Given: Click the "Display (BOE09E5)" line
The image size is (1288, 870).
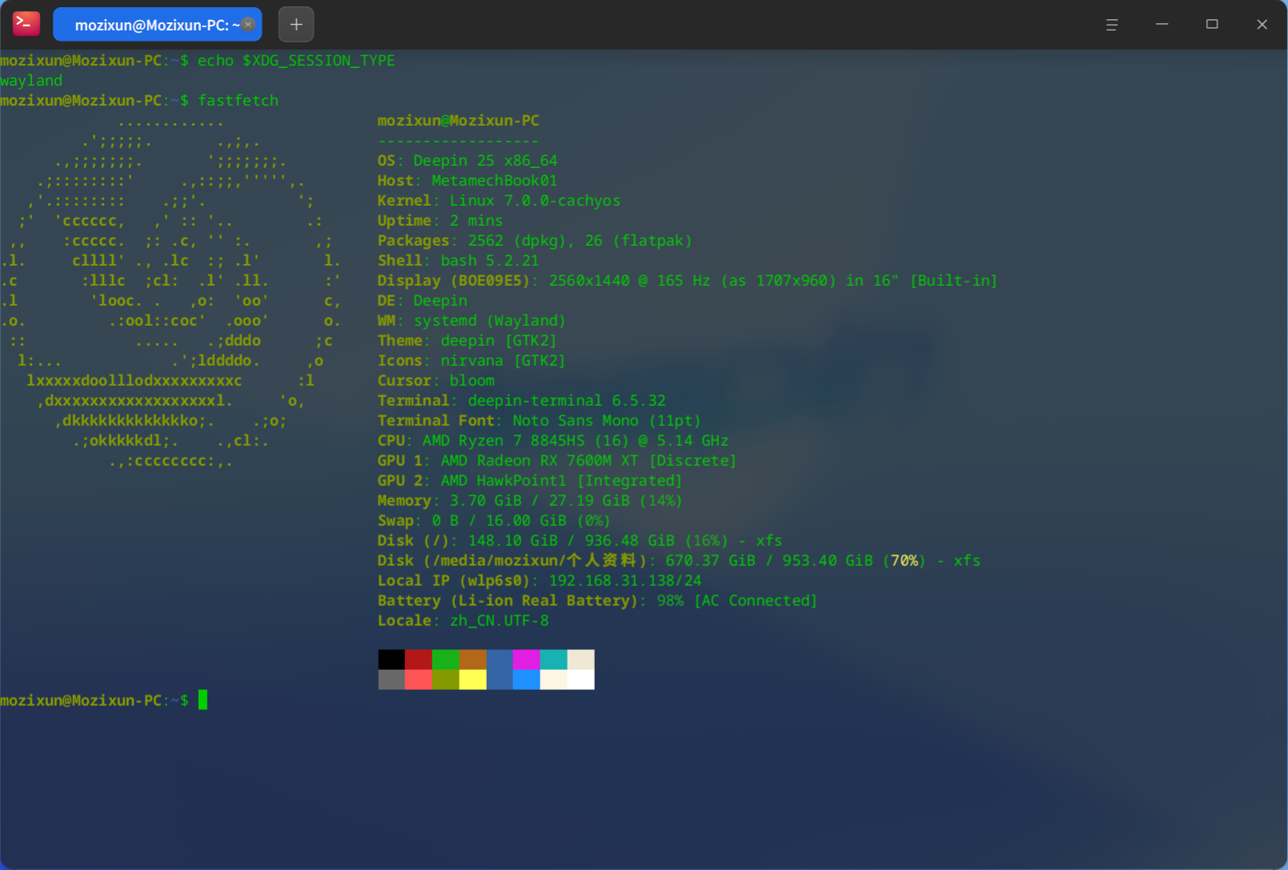Looking at the screenshot, I should pos(688,281).
